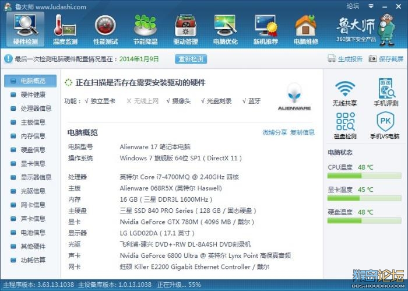Open the 节能降温 energy saving tool
The image size is (408, 291).
click(146, 29)
